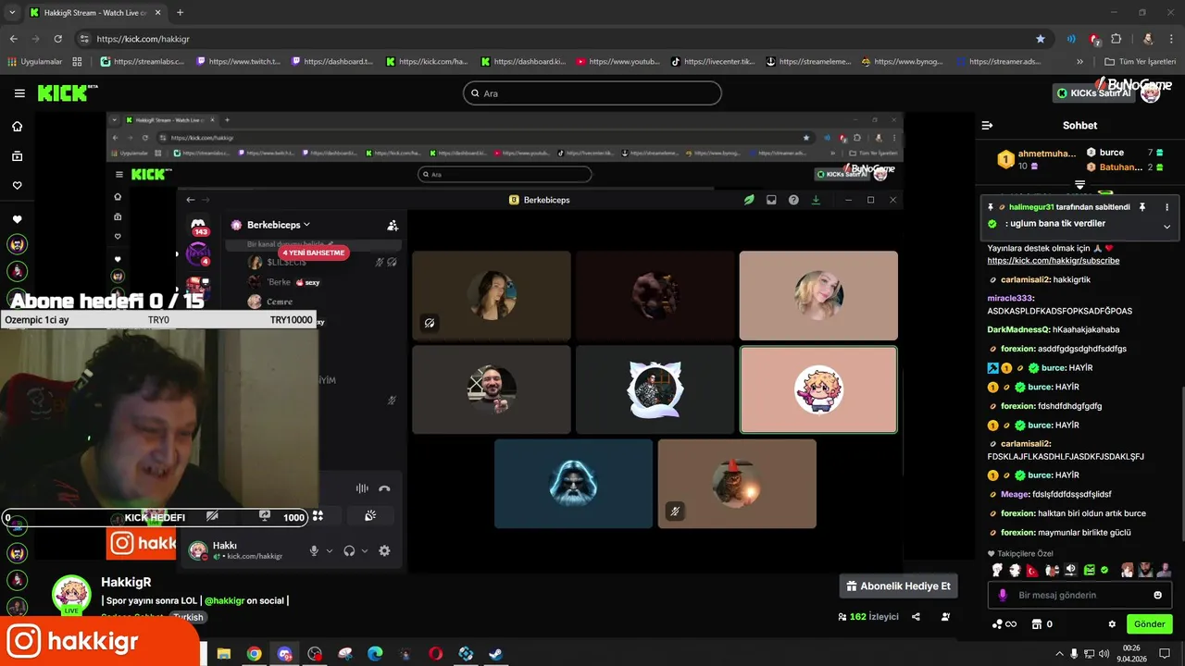Toggle voice message microphone in chat
Viewport: 1185px width, 666px height.
coord(1003,595)
